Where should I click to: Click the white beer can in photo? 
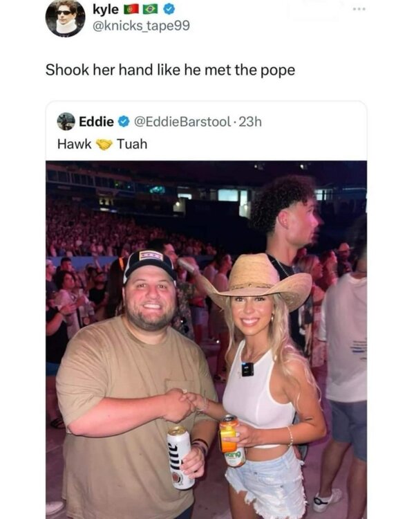[x=180, y=457]
